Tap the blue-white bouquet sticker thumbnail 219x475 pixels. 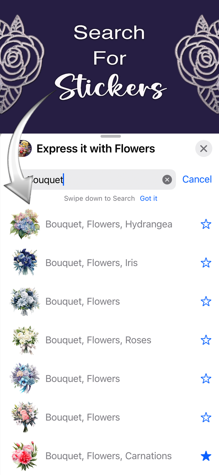pyautogui.click(x=25, y=301)
